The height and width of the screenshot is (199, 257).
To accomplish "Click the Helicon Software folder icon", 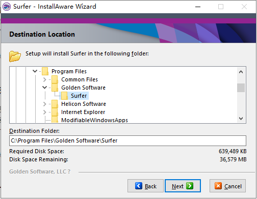I will (55, 104).
